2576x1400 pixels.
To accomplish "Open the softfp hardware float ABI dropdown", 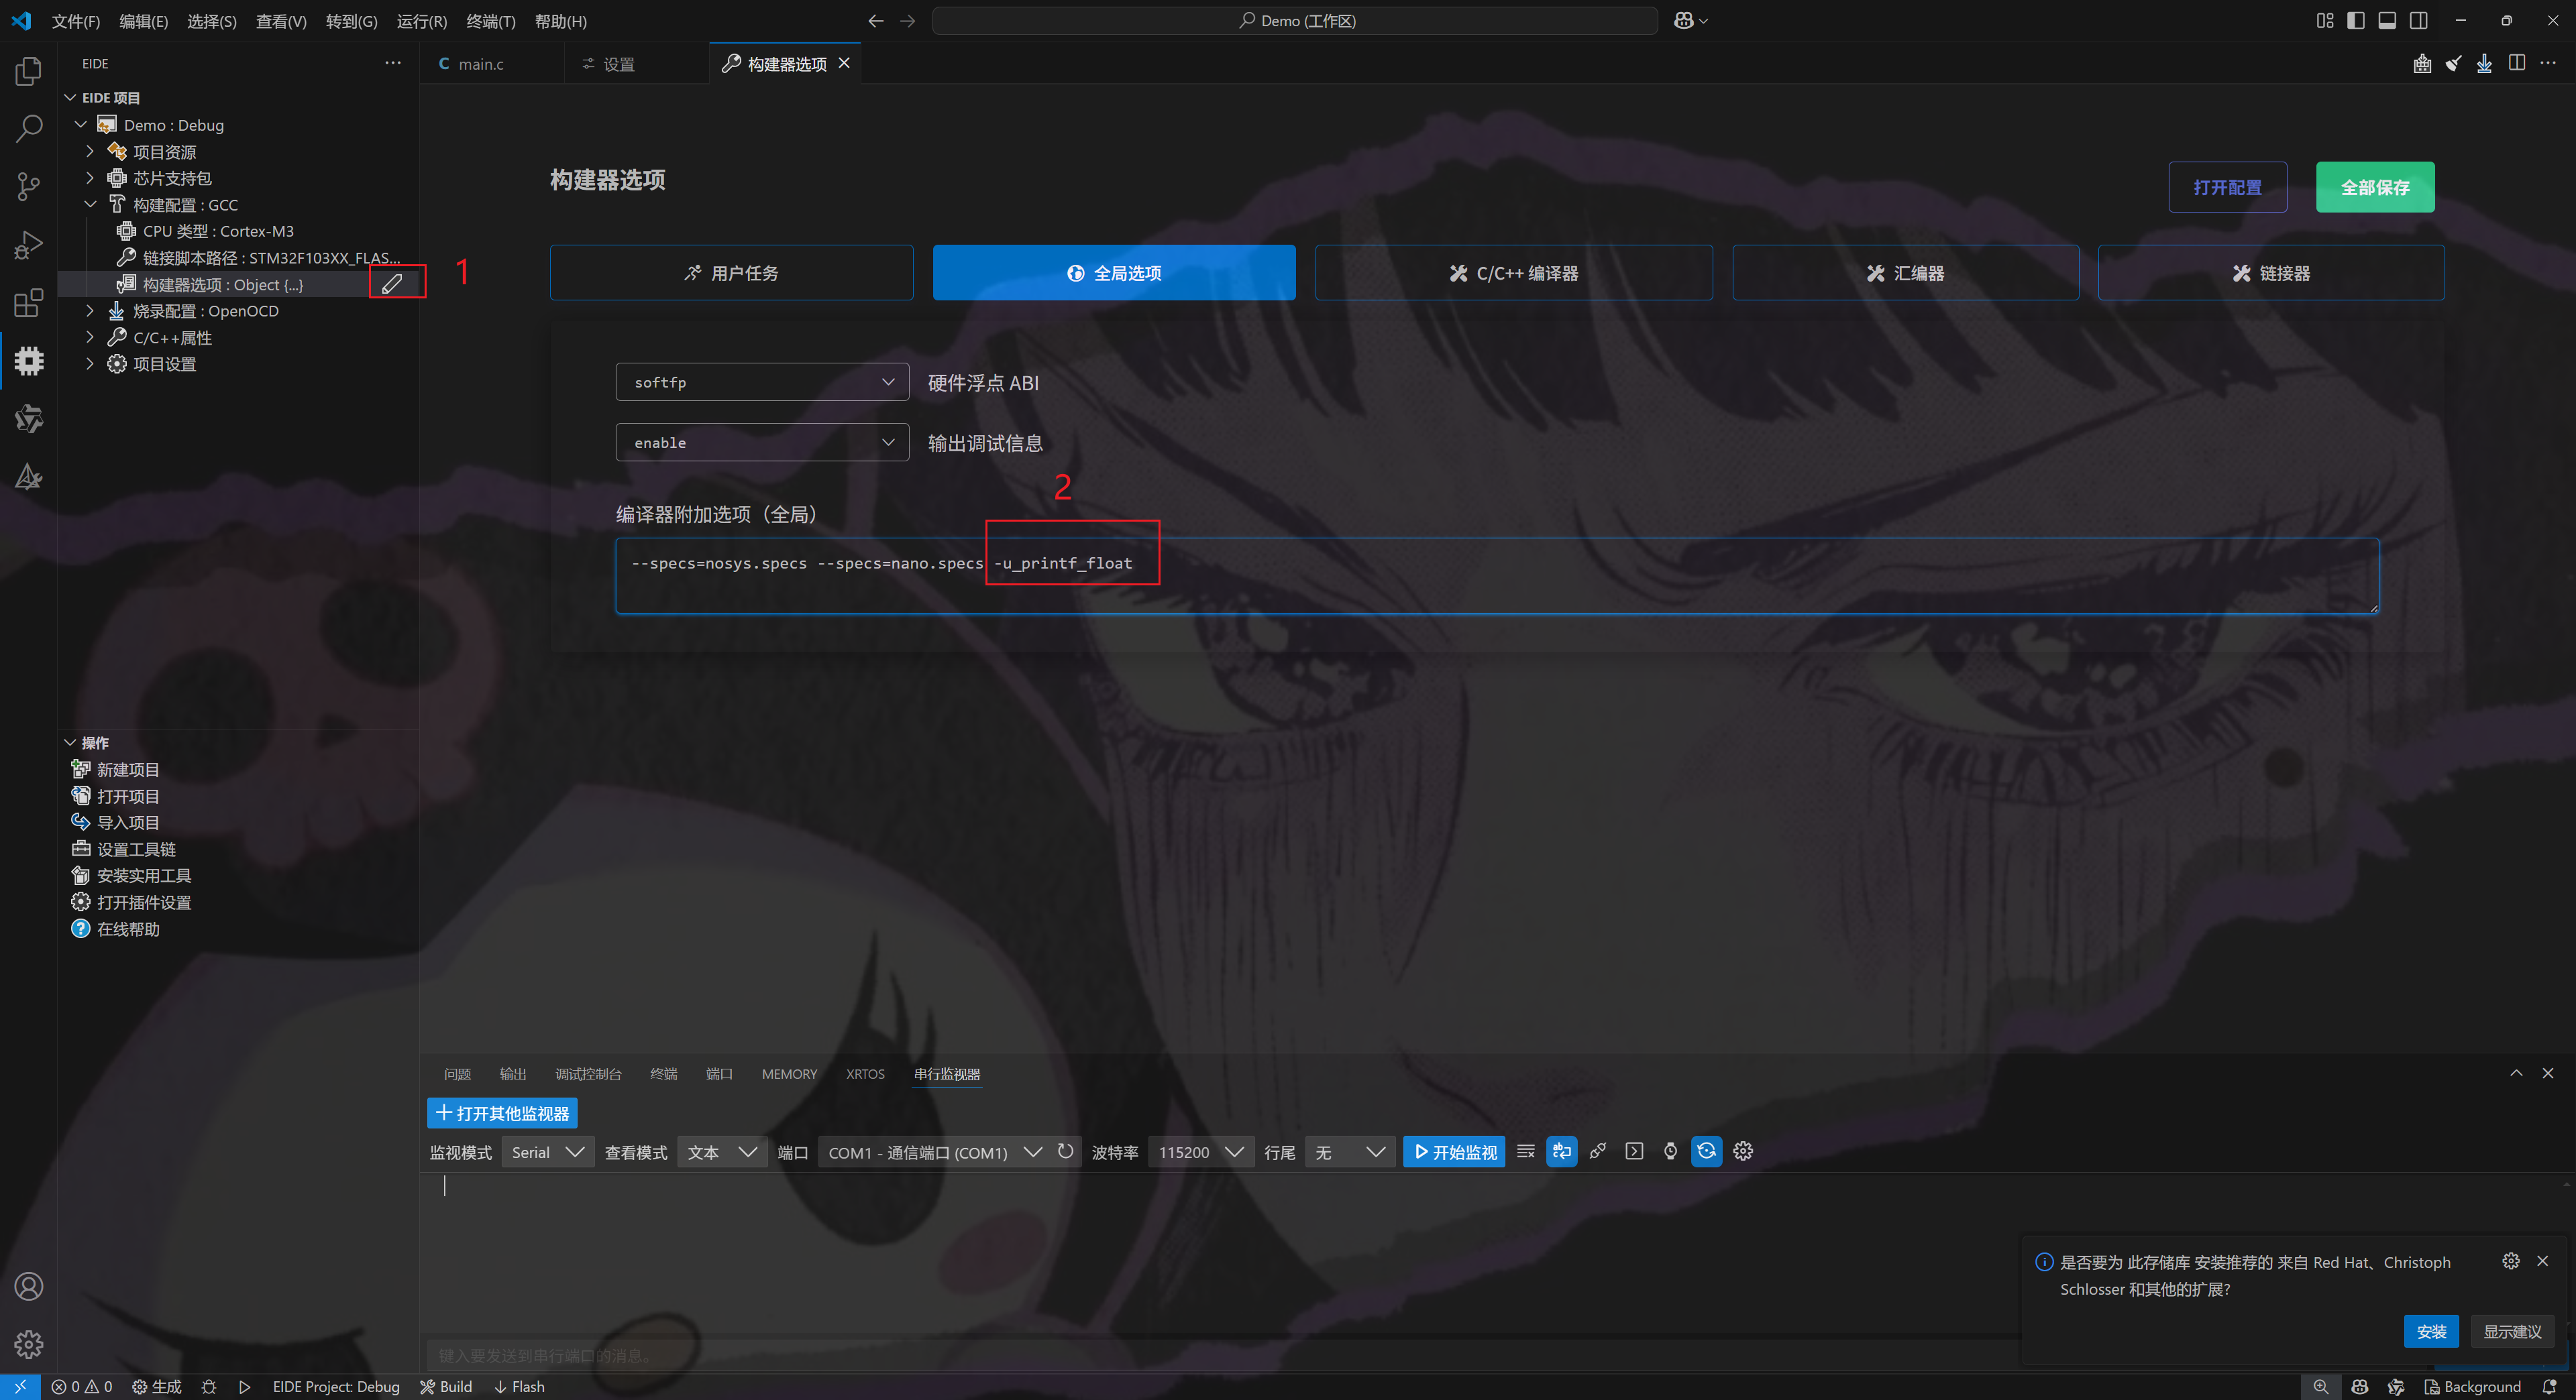I will pos(762,383).
